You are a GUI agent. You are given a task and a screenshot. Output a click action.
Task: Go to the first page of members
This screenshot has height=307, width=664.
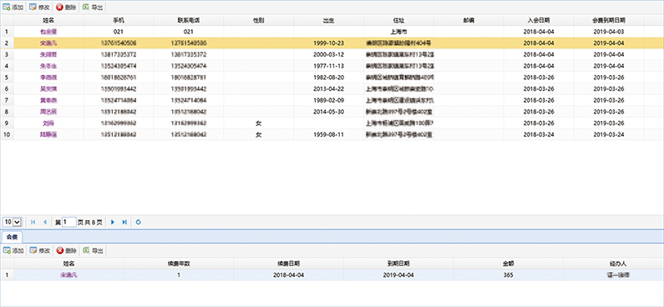coord(33,222)
